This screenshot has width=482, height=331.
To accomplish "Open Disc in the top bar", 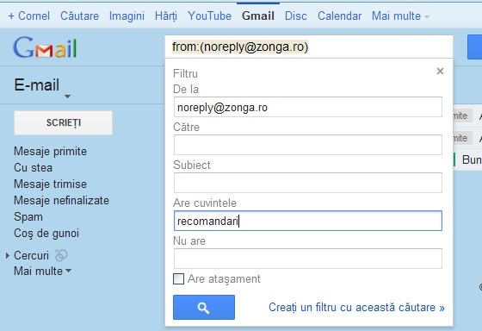I will [x=296, y=16].
